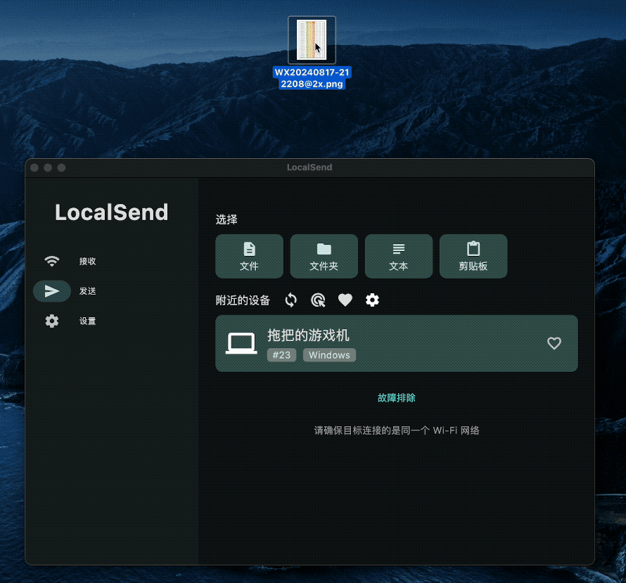The height and width of the screenshot is (583, 626).
Task: Close the LocalSend window
Action: 34,167
